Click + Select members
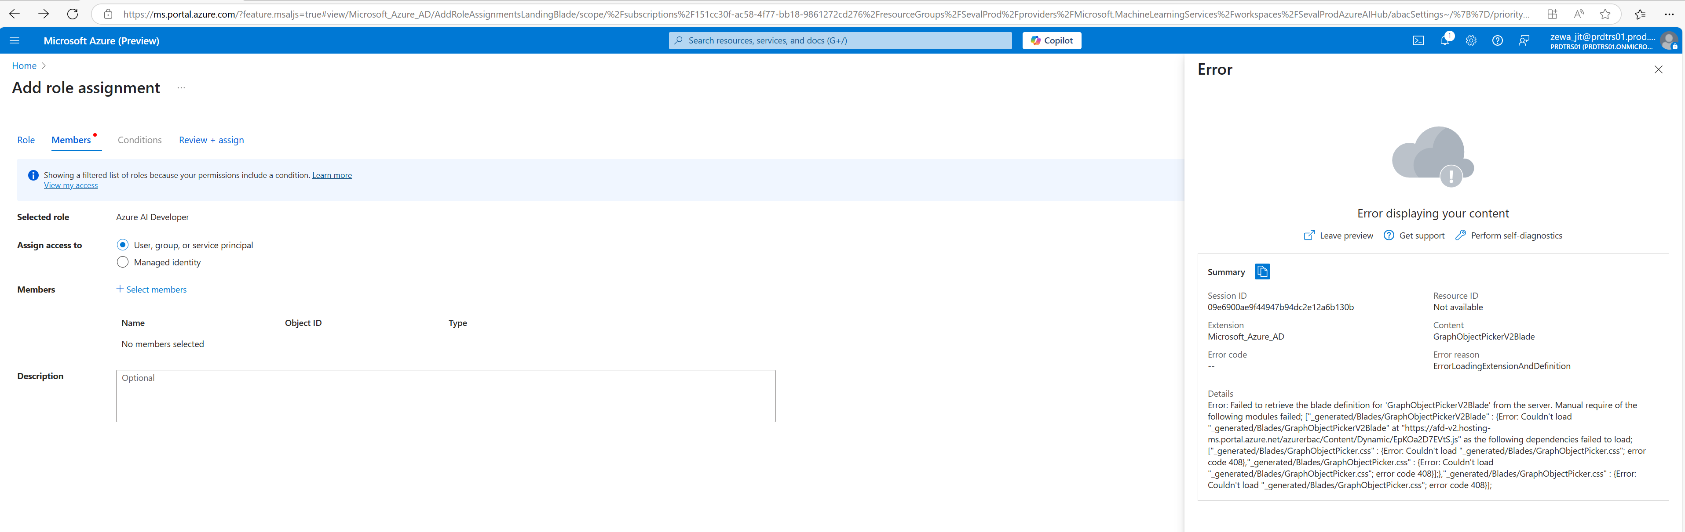1685x532 pixels. click(151, 290)
